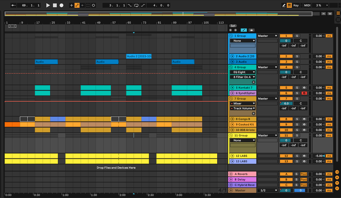Toggle the A Reverb Post button
The image size is (341, 198).
[x=304, y=174]
